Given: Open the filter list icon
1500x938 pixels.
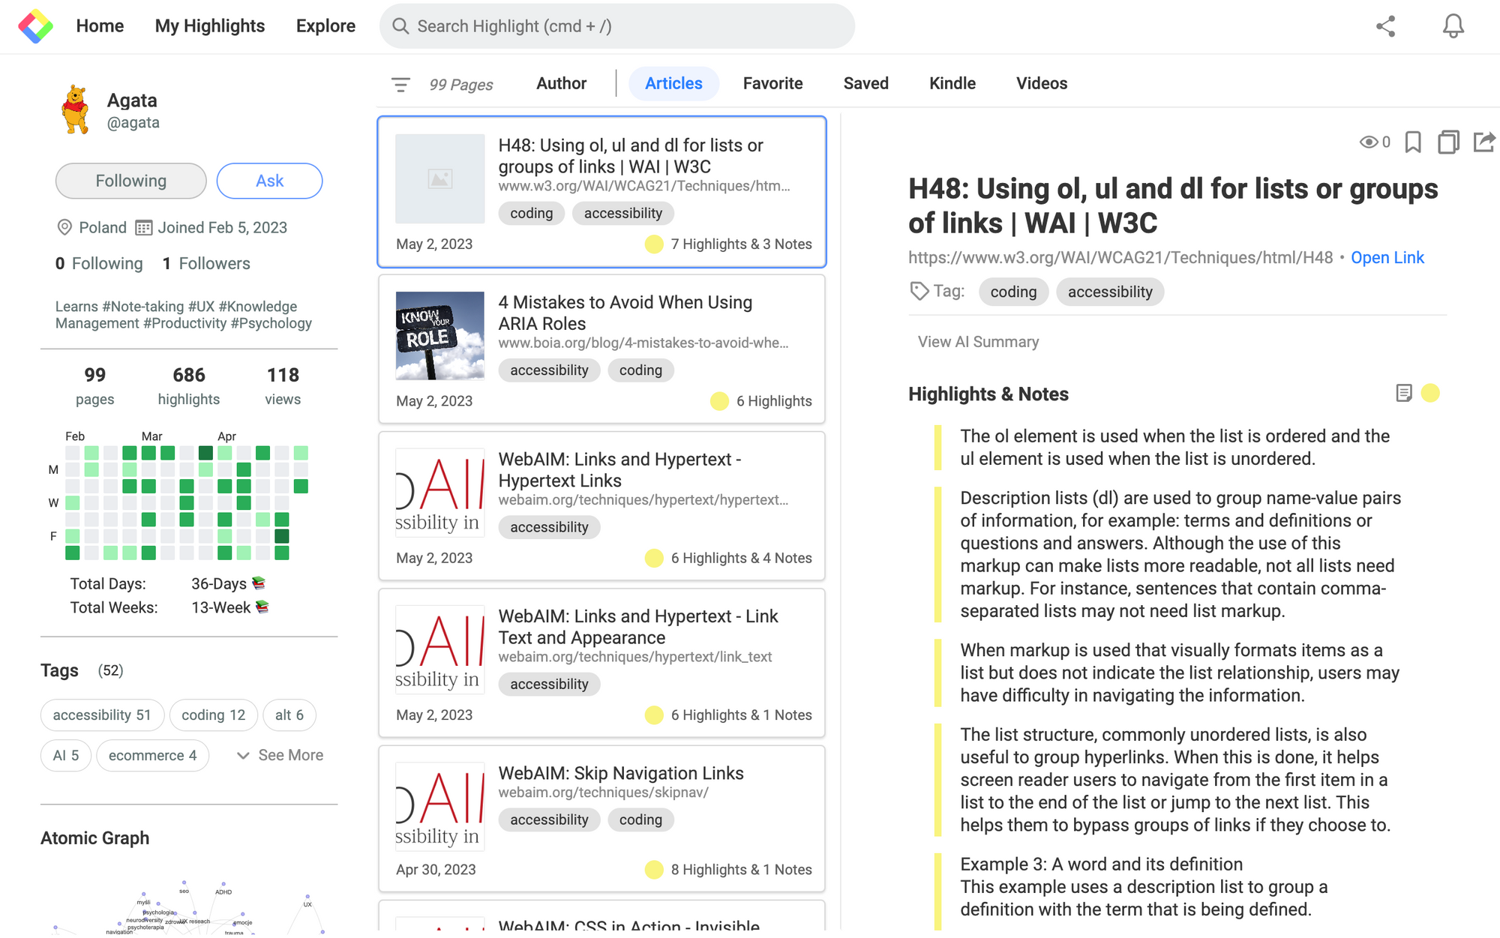Looking at the screenshot, I should [400, 84].
